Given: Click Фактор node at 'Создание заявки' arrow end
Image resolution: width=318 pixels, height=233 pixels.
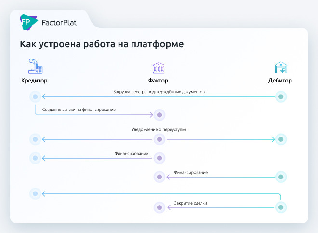Looking at the screenshot, I should coord(159,115).
